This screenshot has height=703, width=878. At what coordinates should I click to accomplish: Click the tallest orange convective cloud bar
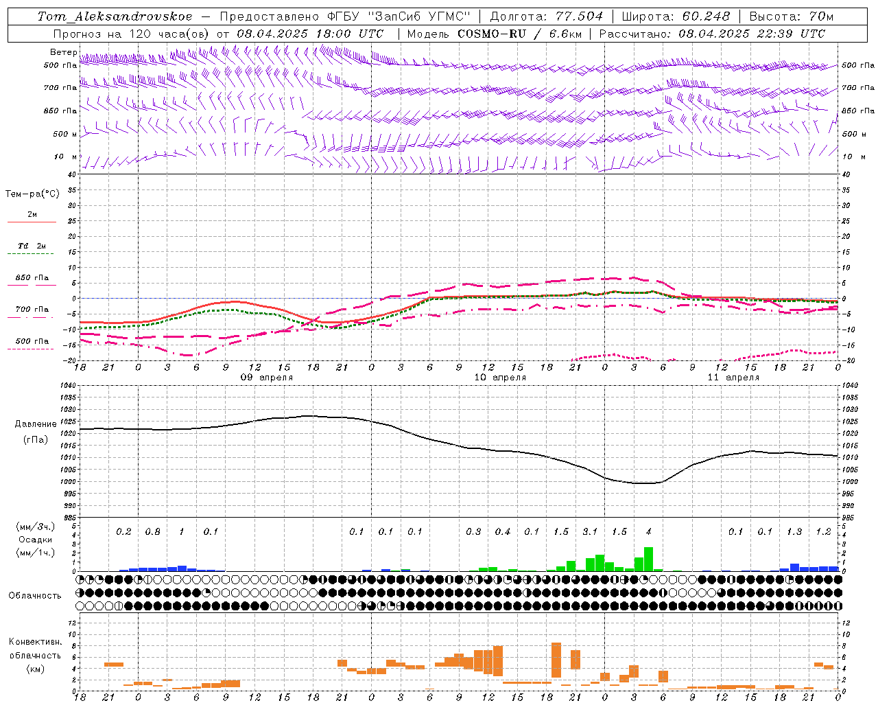(556, 660)
